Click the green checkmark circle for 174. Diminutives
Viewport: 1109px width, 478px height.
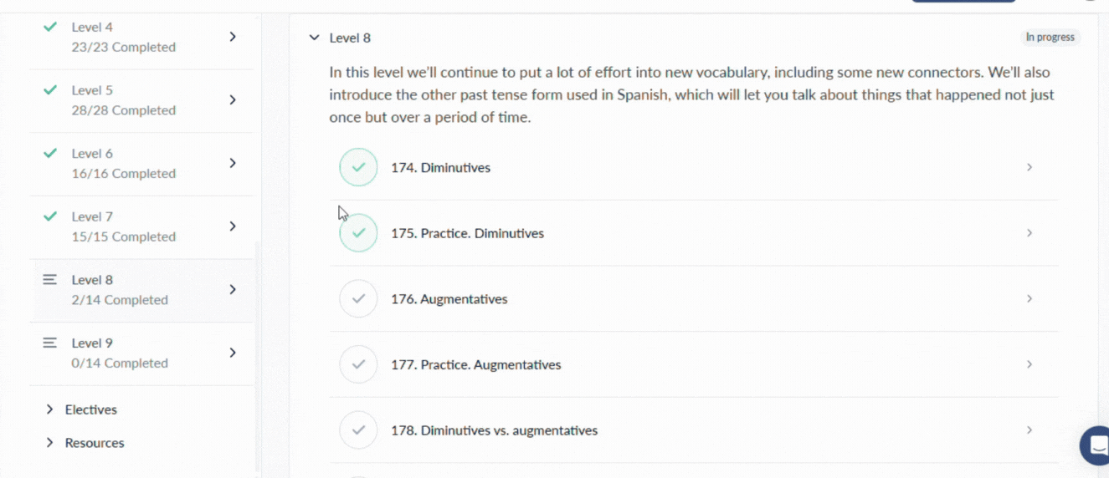tap(358, 167)
